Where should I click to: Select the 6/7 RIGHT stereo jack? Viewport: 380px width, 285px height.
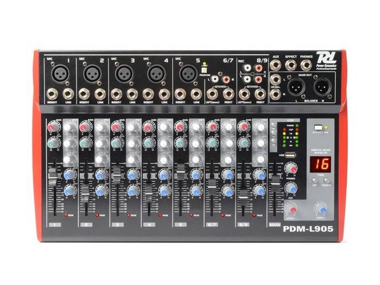229,94
